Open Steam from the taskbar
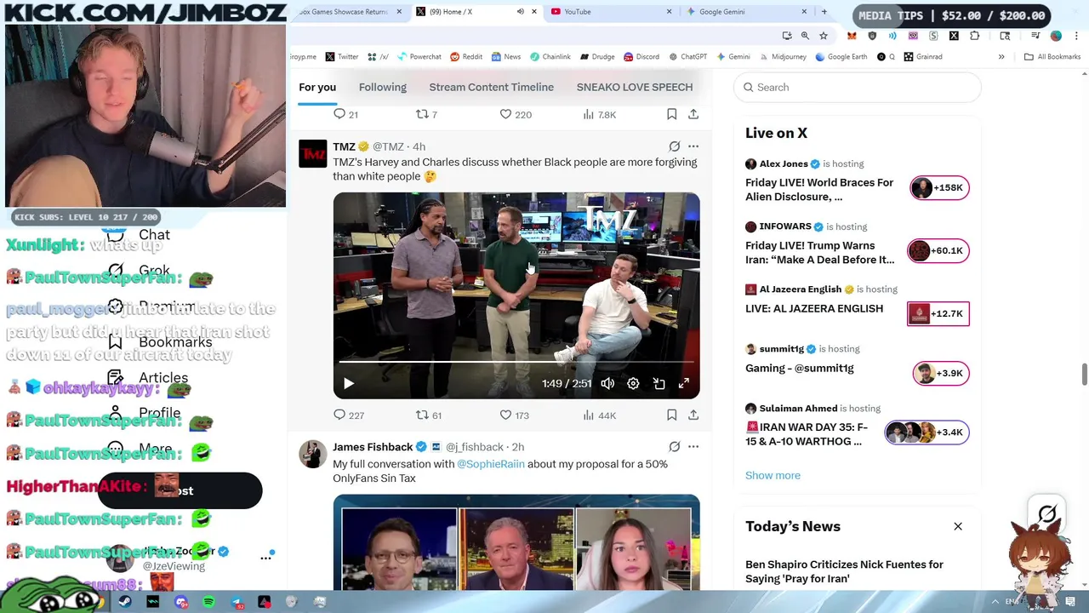1089x613 pixels. [125, 602]
